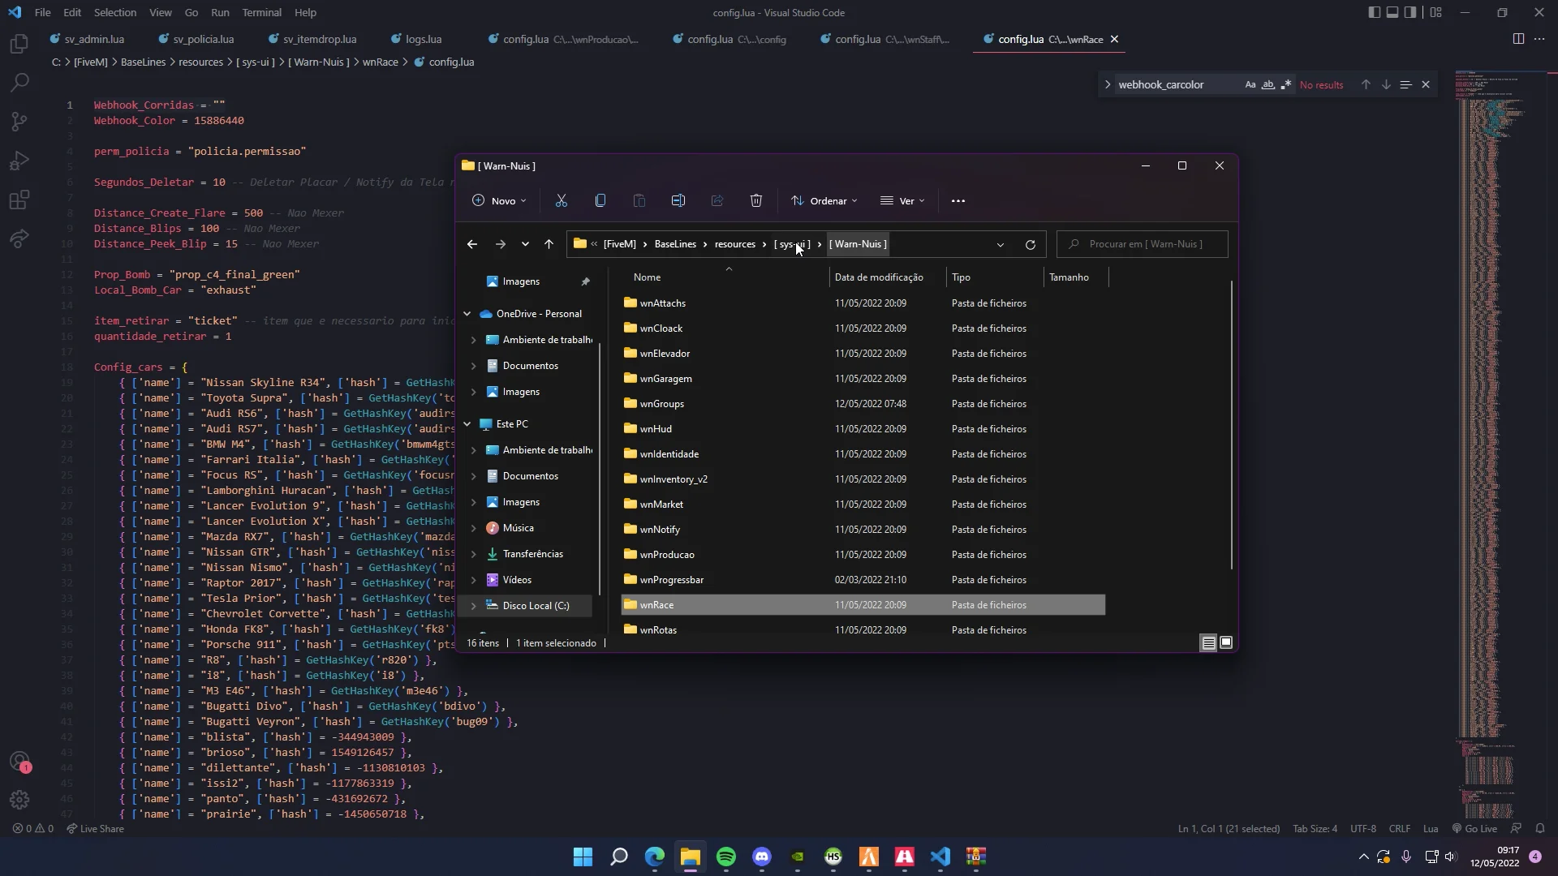Click Go Live in the status bar
This screenshot has width=1558, height=876.
[x=1474, y=828]
